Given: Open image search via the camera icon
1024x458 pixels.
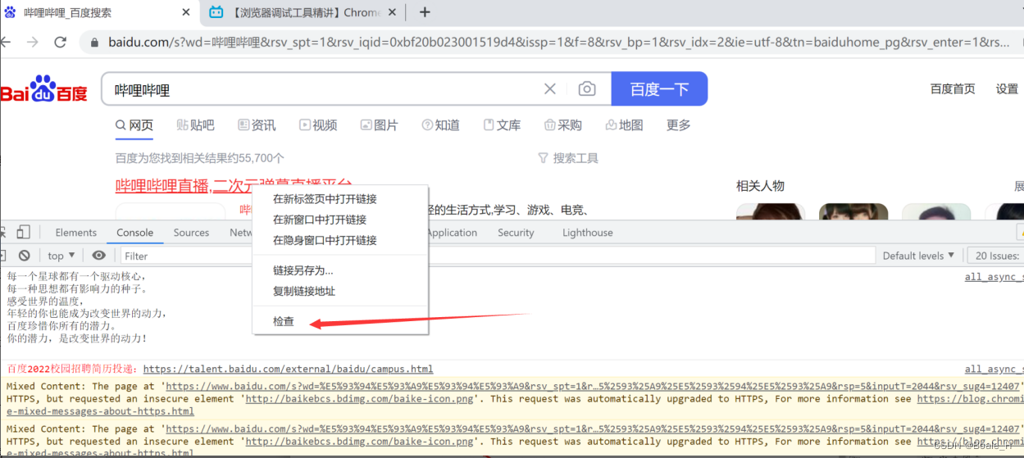Looking at the screenshot, I should 587,89.
